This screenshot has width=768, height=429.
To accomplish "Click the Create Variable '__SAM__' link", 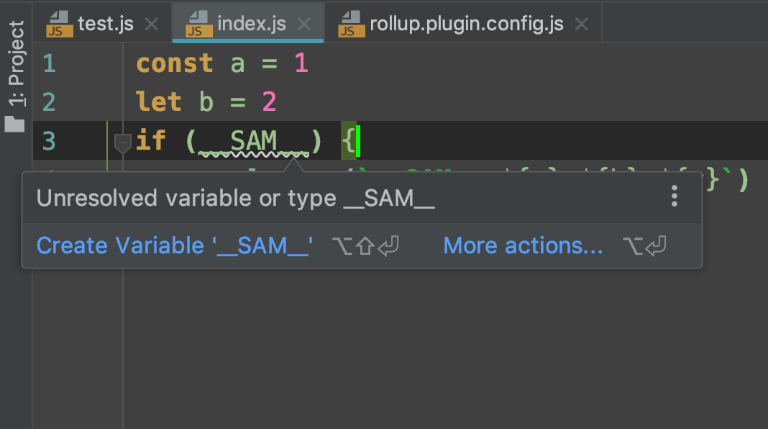I will [x=175, y=246].
